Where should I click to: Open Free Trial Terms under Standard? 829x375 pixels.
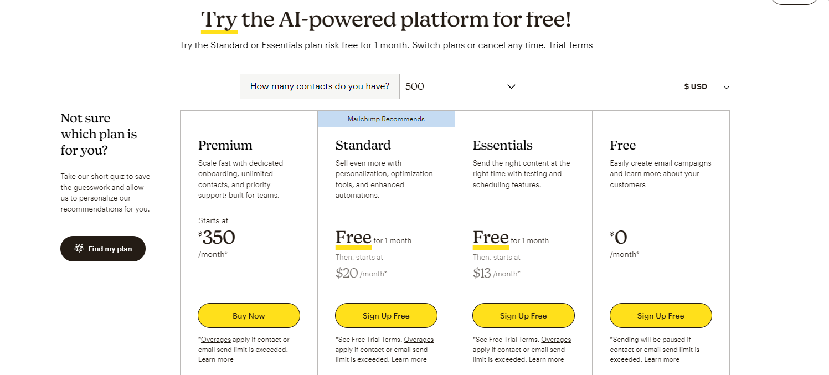[376, 340]
